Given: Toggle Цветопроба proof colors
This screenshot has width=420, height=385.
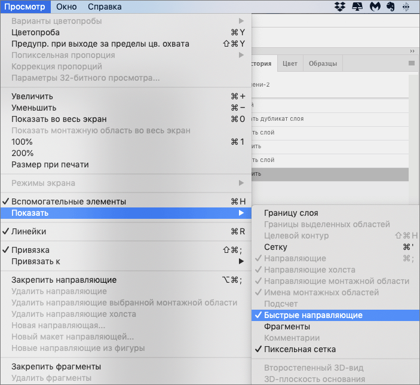Looking at the screenshot, I should click(126, 32).
